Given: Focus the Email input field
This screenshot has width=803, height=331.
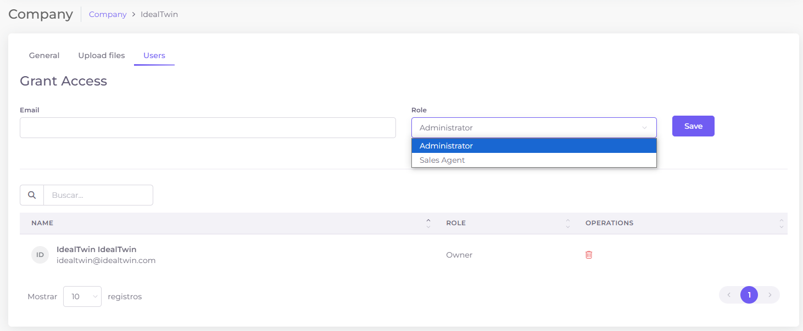Looking at the screenshot, I should click(x=208, y=128).
